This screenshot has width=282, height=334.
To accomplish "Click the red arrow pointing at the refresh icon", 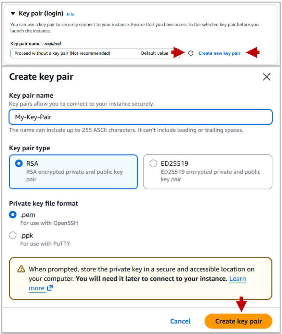I will coord(177,53).
